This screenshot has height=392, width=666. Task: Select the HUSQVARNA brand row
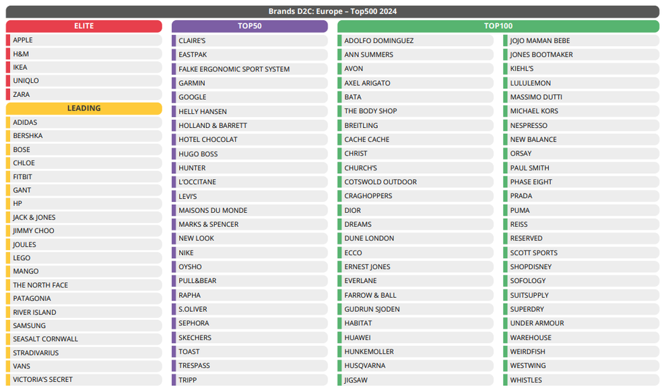415,366
